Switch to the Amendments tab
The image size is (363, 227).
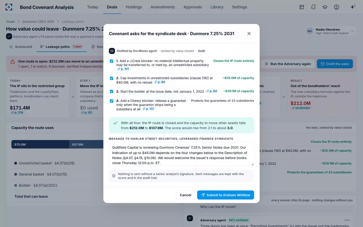click(x=163, y=7)
